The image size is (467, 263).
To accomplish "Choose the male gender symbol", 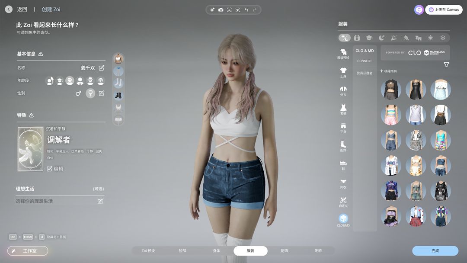I will (x=78, y=93).
